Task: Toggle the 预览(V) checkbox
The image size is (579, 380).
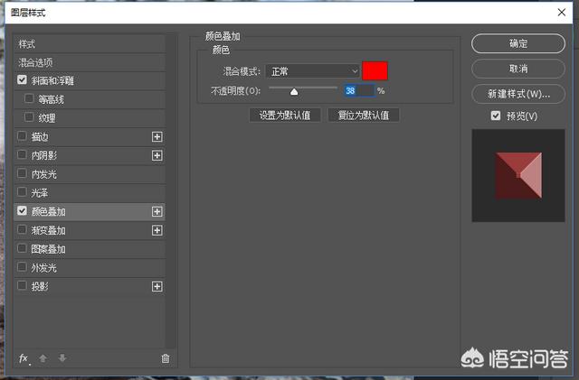Action: point(496,116)
